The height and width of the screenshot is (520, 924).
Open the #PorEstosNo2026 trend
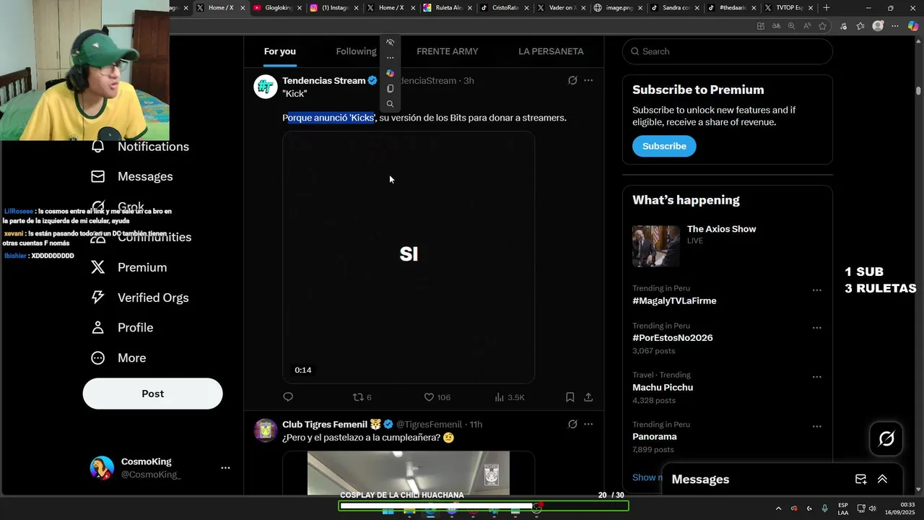pos(672,338)
